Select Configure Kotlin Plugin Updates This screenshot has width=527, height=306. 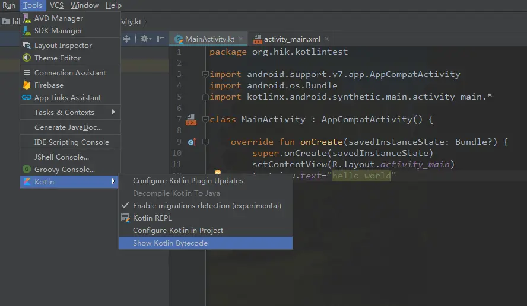(x=205, y=181)
